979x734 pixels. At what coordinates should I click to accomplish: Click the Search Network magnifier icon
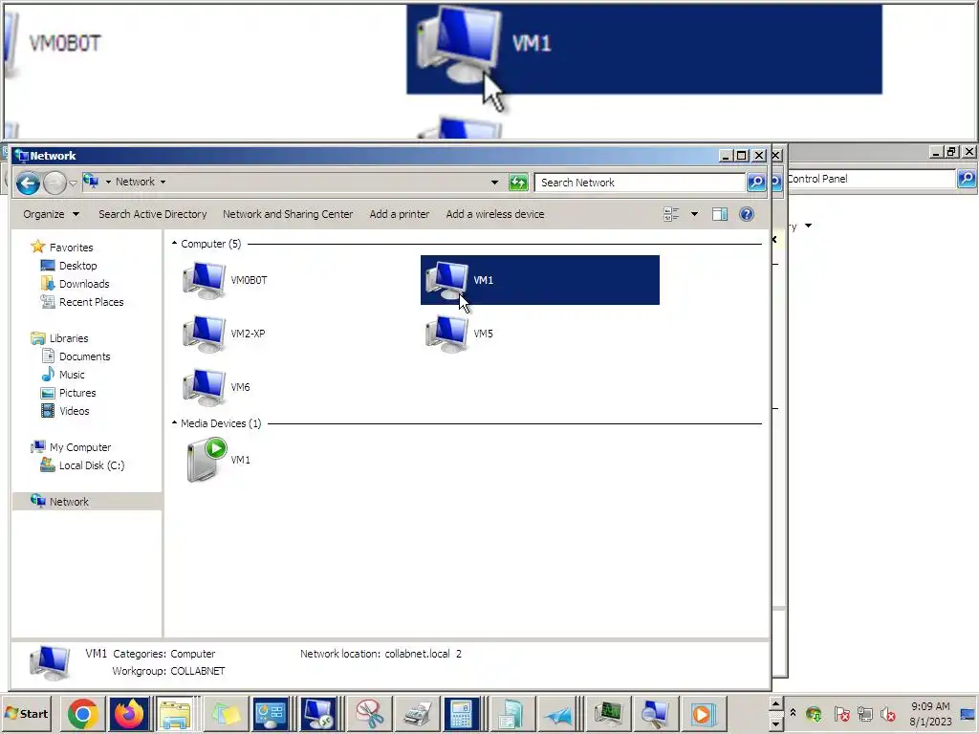coord(756,183)
